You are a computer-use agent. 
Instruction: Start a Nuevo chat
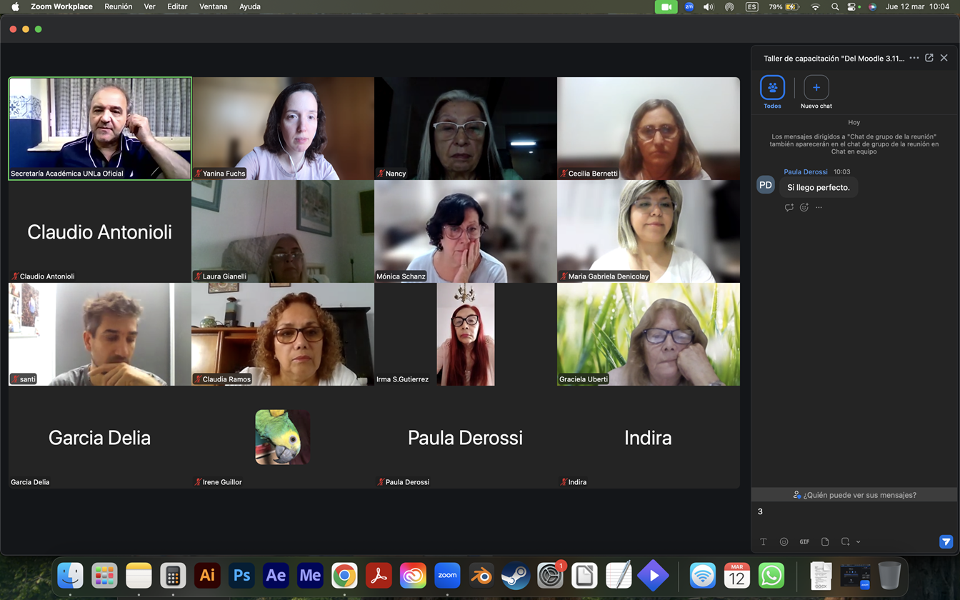click(x=816, y=88)
